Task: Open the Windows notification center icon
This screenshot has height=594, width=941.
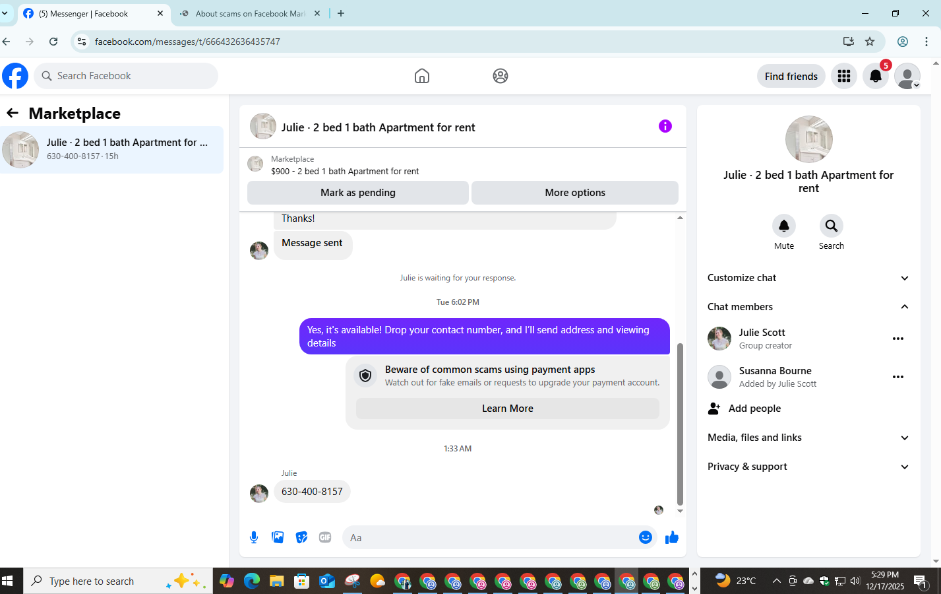Action: tap(921, 581)
